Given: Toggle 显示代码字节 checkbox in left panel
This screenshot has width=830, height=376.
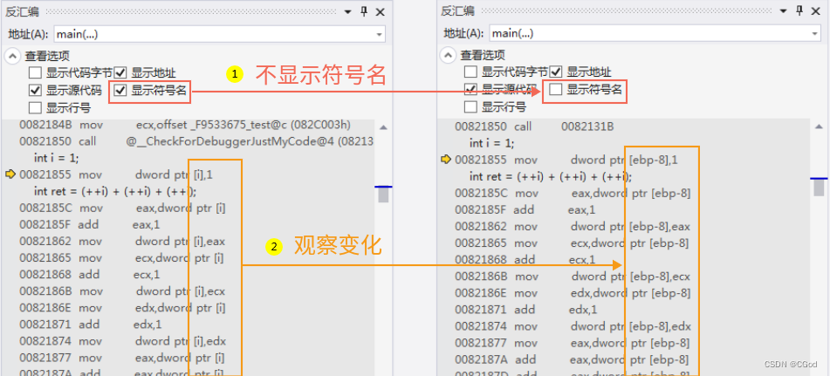Looking at the screenshot, I should pos(35,73).
